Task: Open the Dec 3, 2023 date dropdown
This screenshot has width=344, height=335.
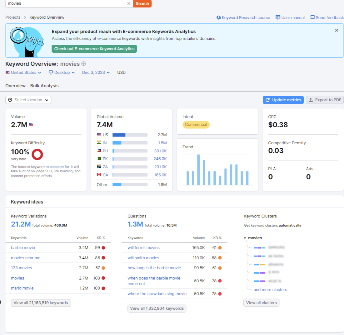Action: click(x=96, y=73)
